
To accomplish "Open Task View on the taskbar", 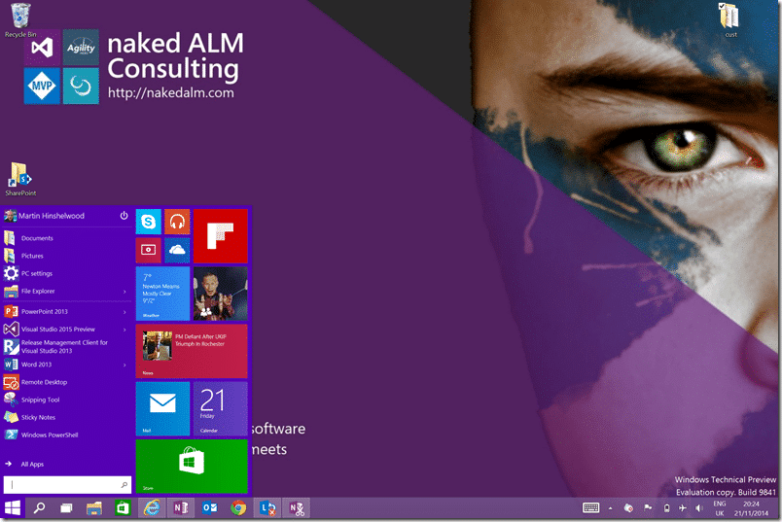I will pyautogui.click(x=66, y=508).
